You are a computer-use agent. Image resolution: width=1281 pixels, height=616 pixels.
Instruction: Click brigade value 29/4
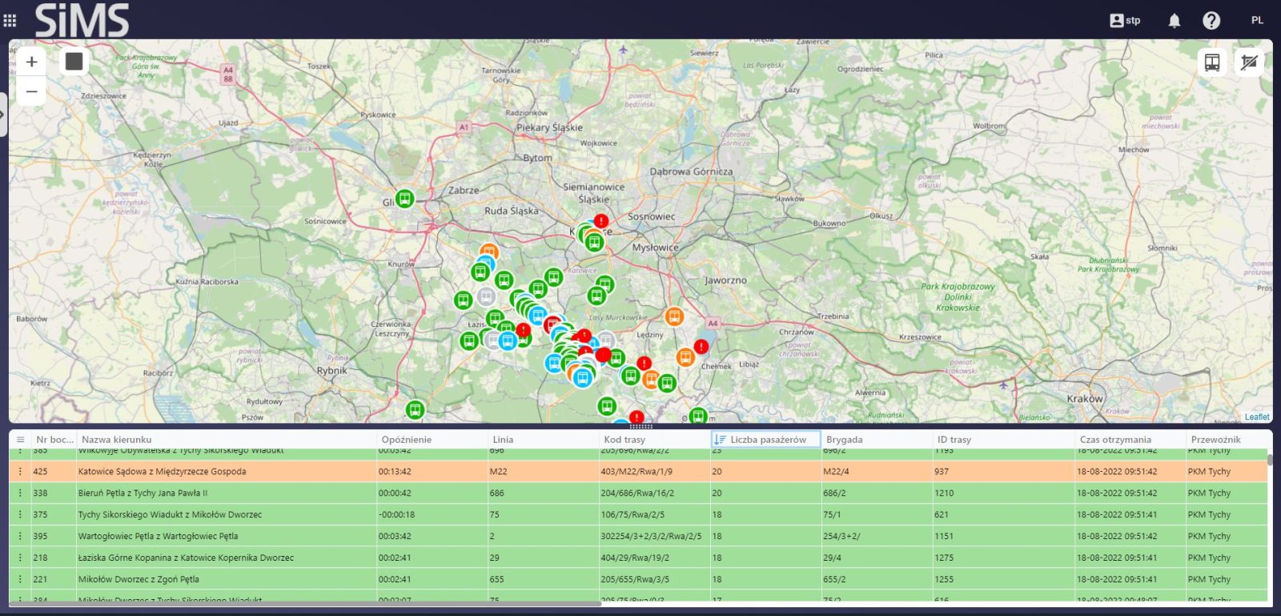point(832,558)
